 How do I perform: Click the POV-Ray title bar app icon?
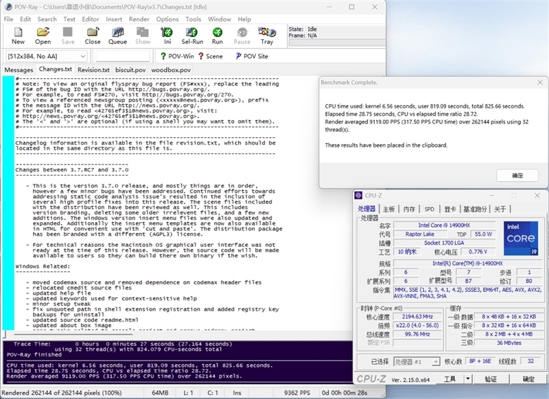pyautogui.click(x=9, y=7)
